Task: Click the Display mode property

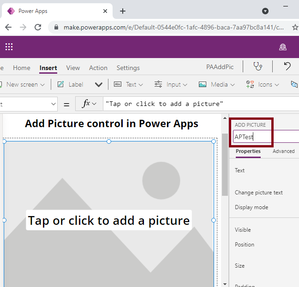Action: point(251,207)
